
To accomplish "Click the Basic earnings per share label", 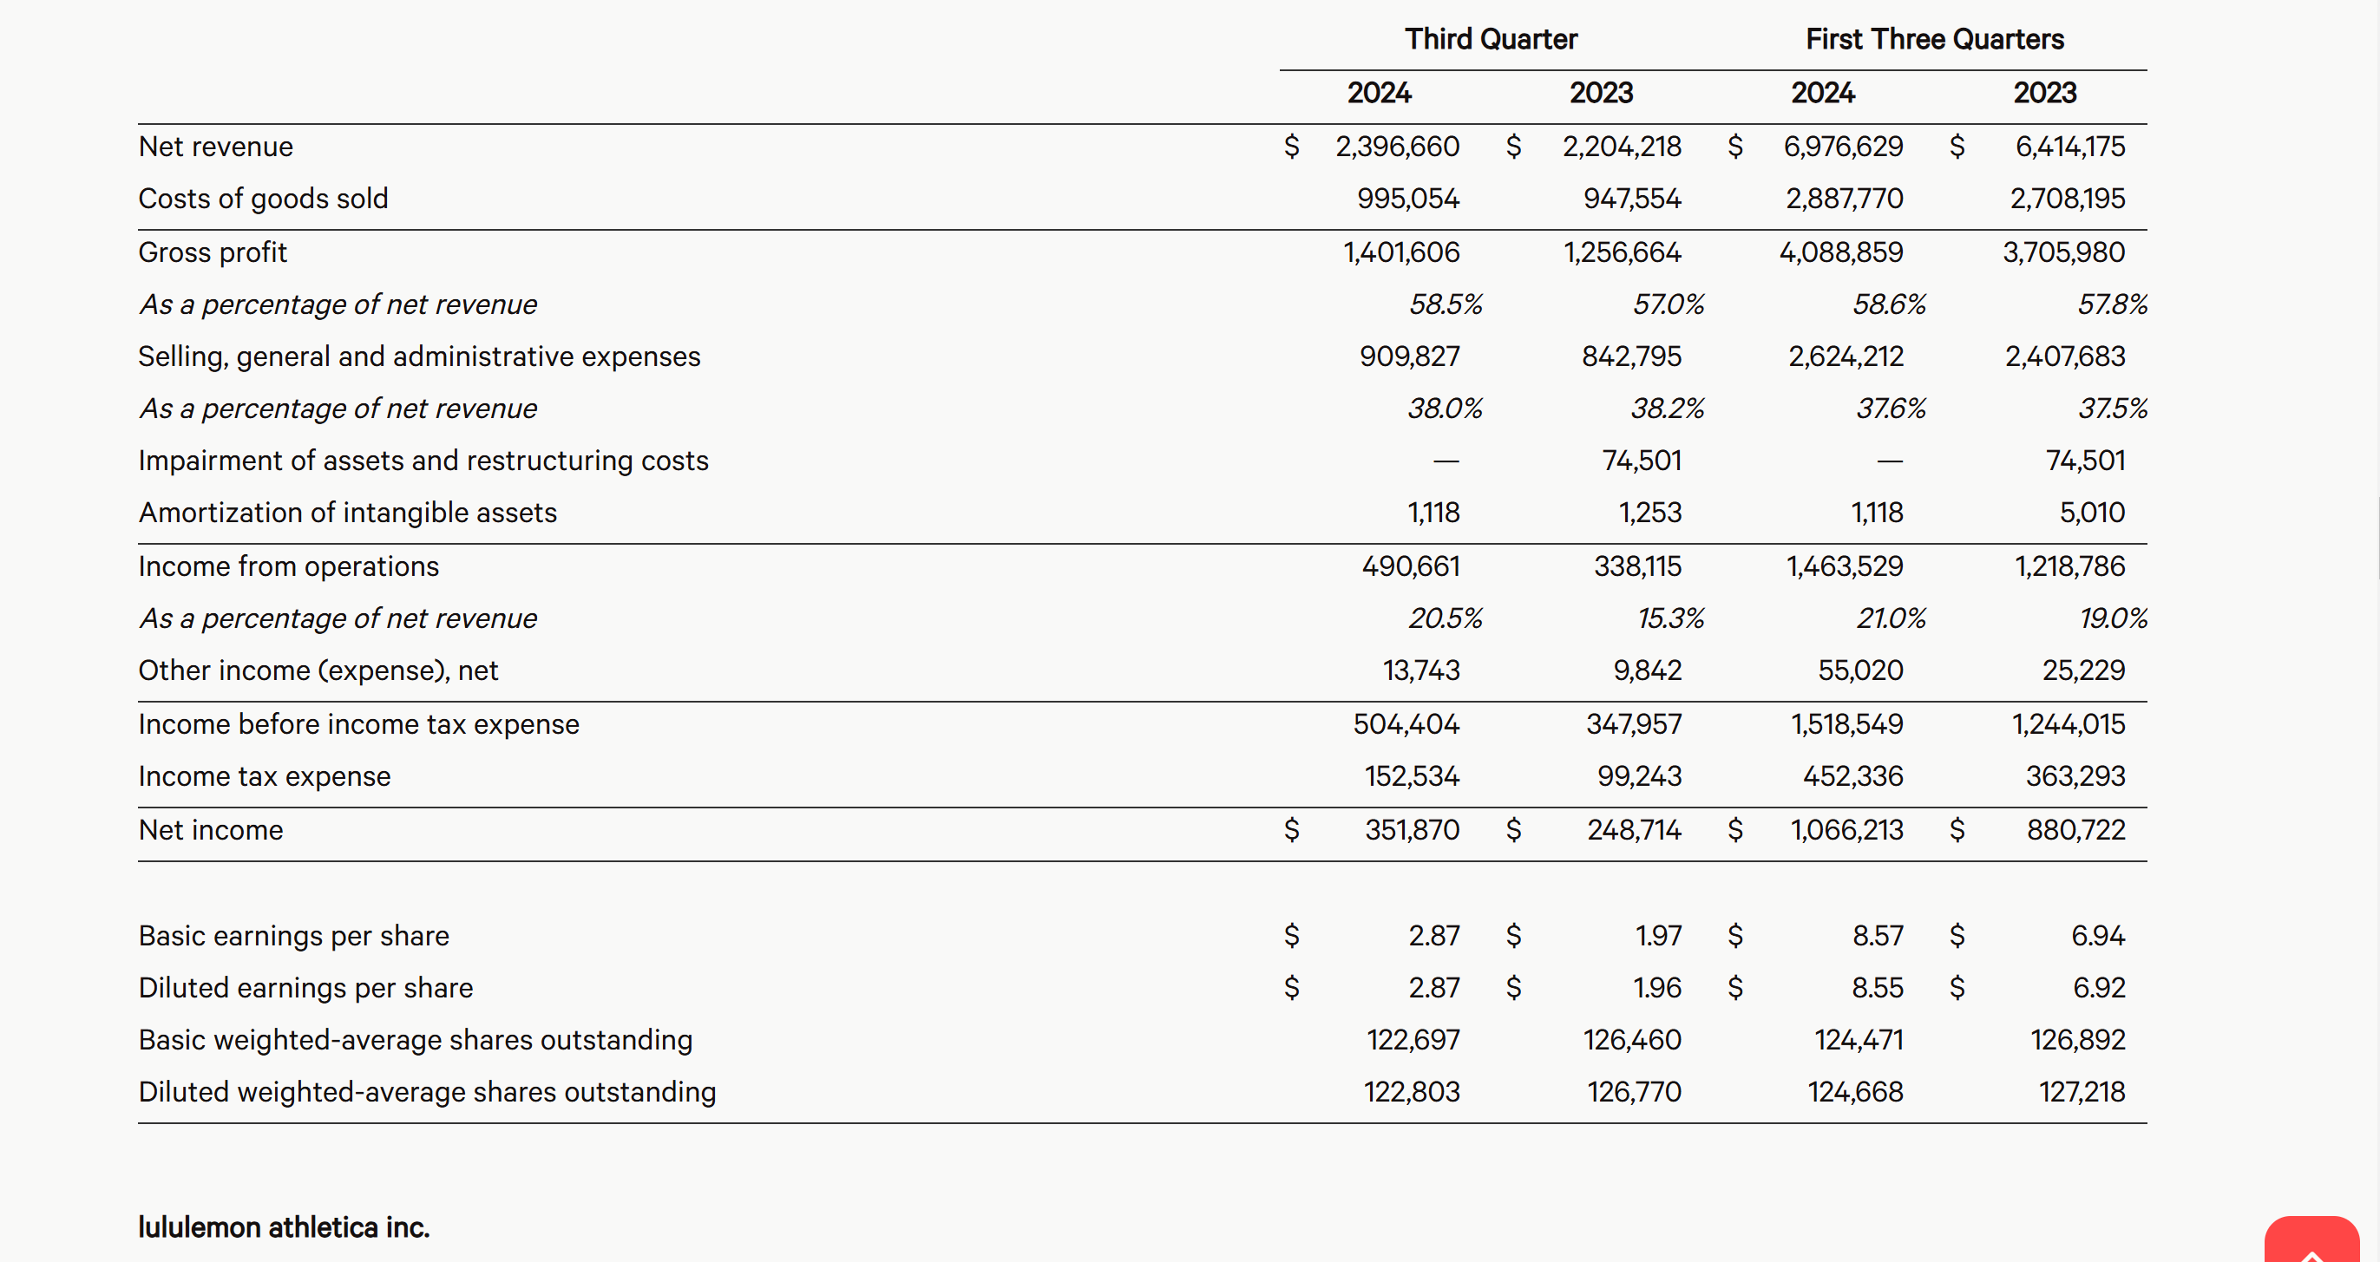I will 294,936.
